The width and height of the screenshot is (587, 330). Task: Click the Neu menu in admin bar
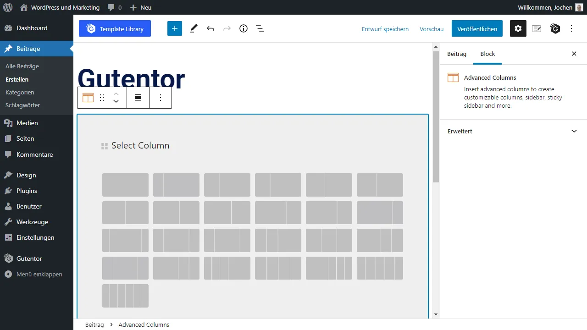[141, 7]
